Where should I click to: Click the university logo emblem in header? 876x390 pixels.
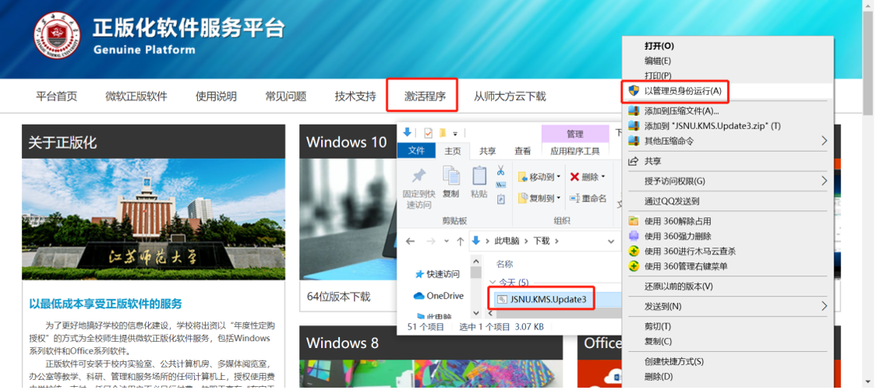point(58,35)
